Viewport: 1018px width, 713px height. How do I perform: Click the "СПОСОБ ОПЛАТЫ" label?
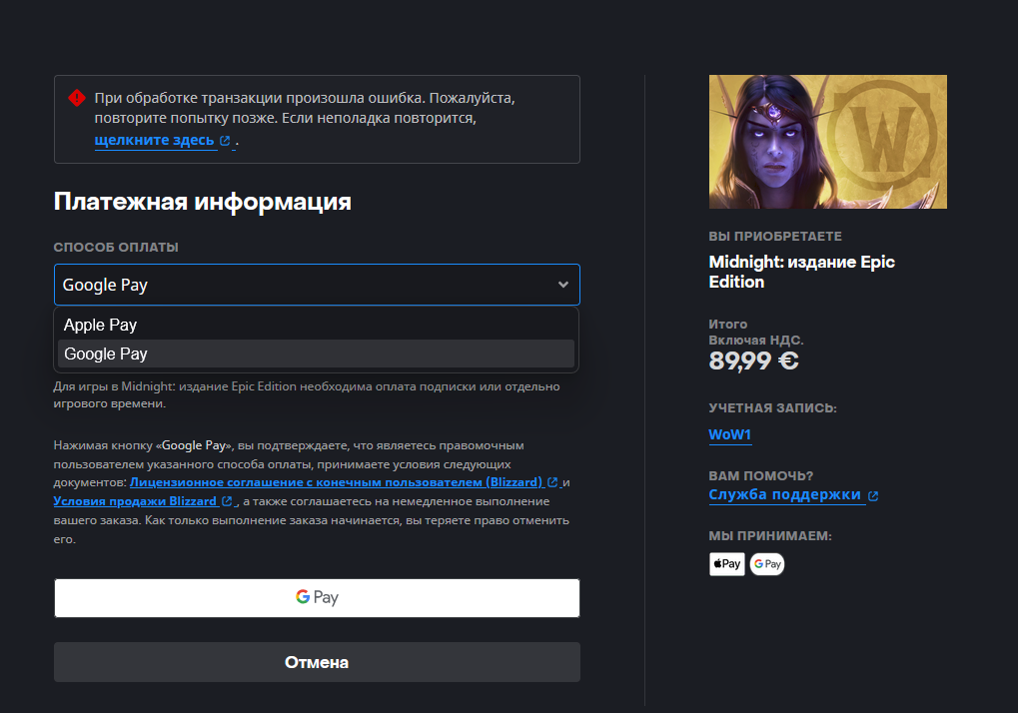point(116,248)
